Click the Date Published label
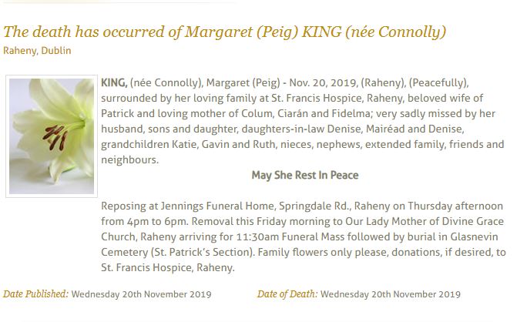The image size is (517, 322). pos(35,294)
